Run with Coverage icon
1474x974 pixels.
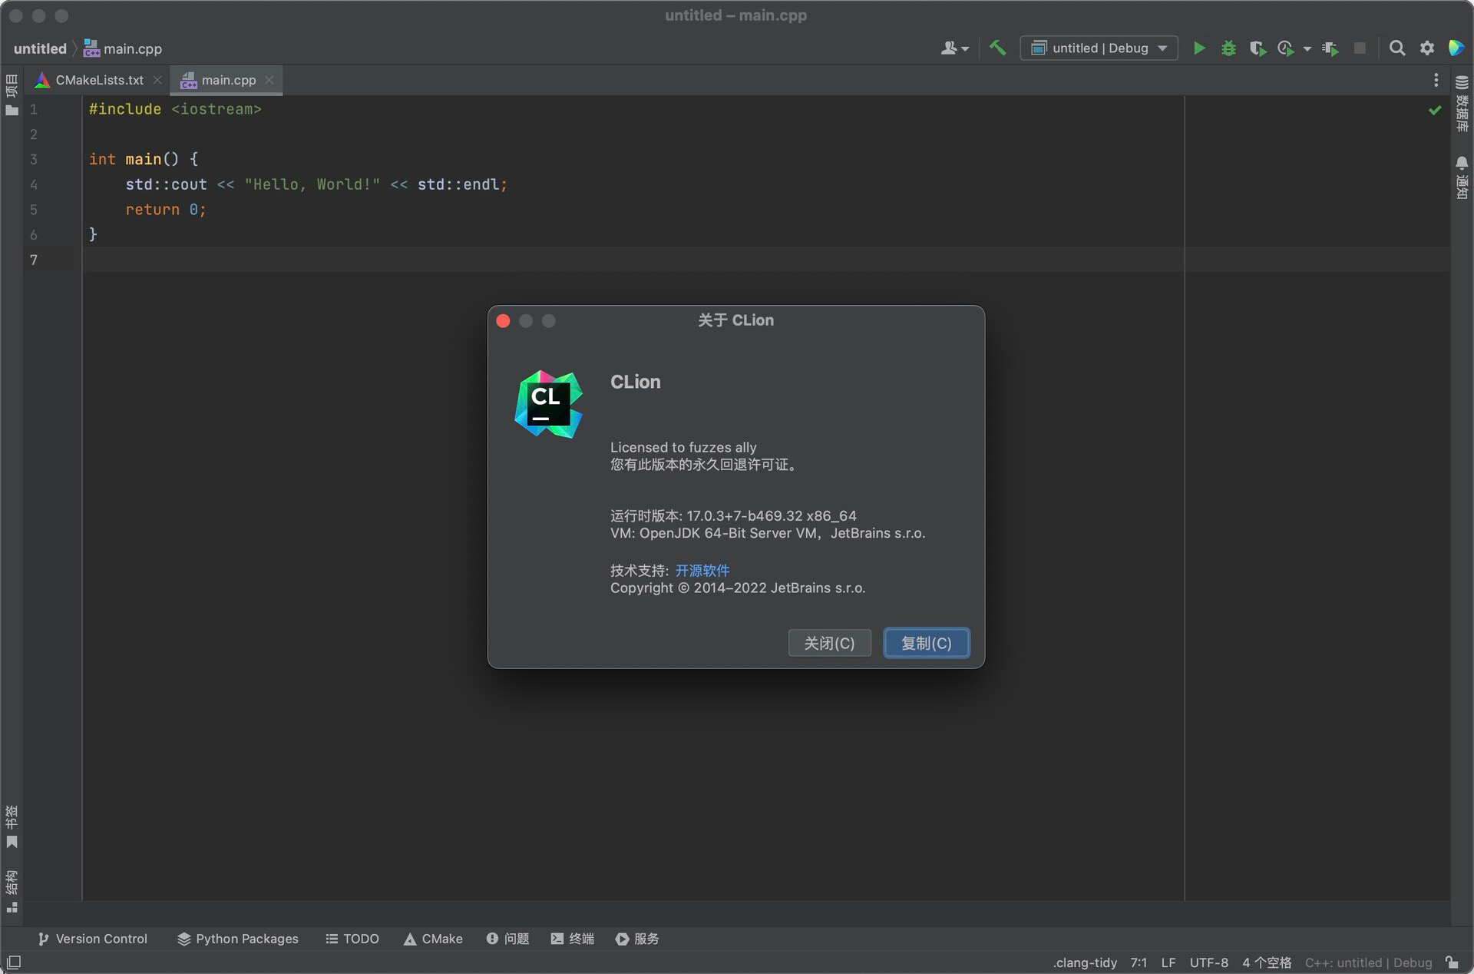coord(1258,48)
